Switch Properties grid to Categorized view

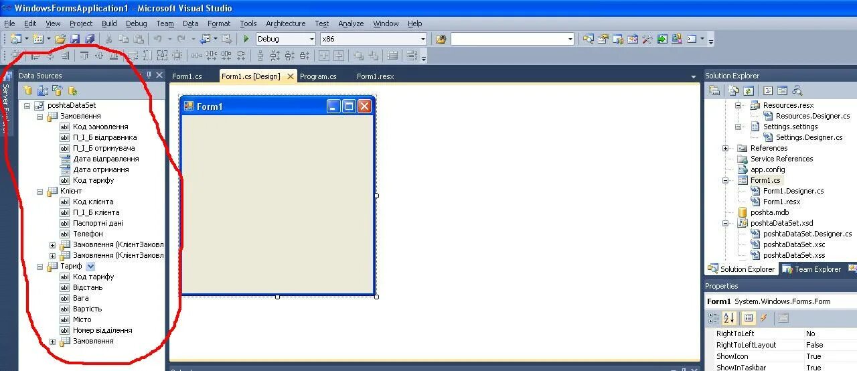[x=714, y=318]
